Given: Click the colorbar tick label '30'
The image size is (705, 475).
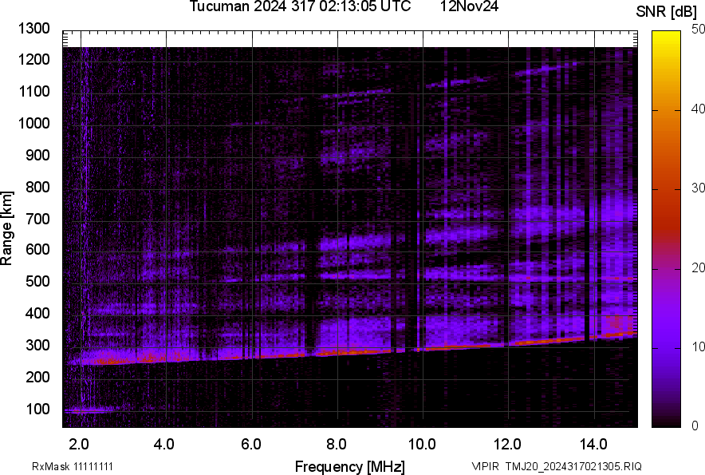Looking at the screenshot, I should click(699, 188).
